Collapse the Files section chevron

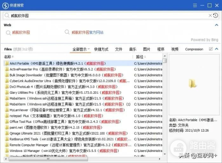(x=216, y=49)
